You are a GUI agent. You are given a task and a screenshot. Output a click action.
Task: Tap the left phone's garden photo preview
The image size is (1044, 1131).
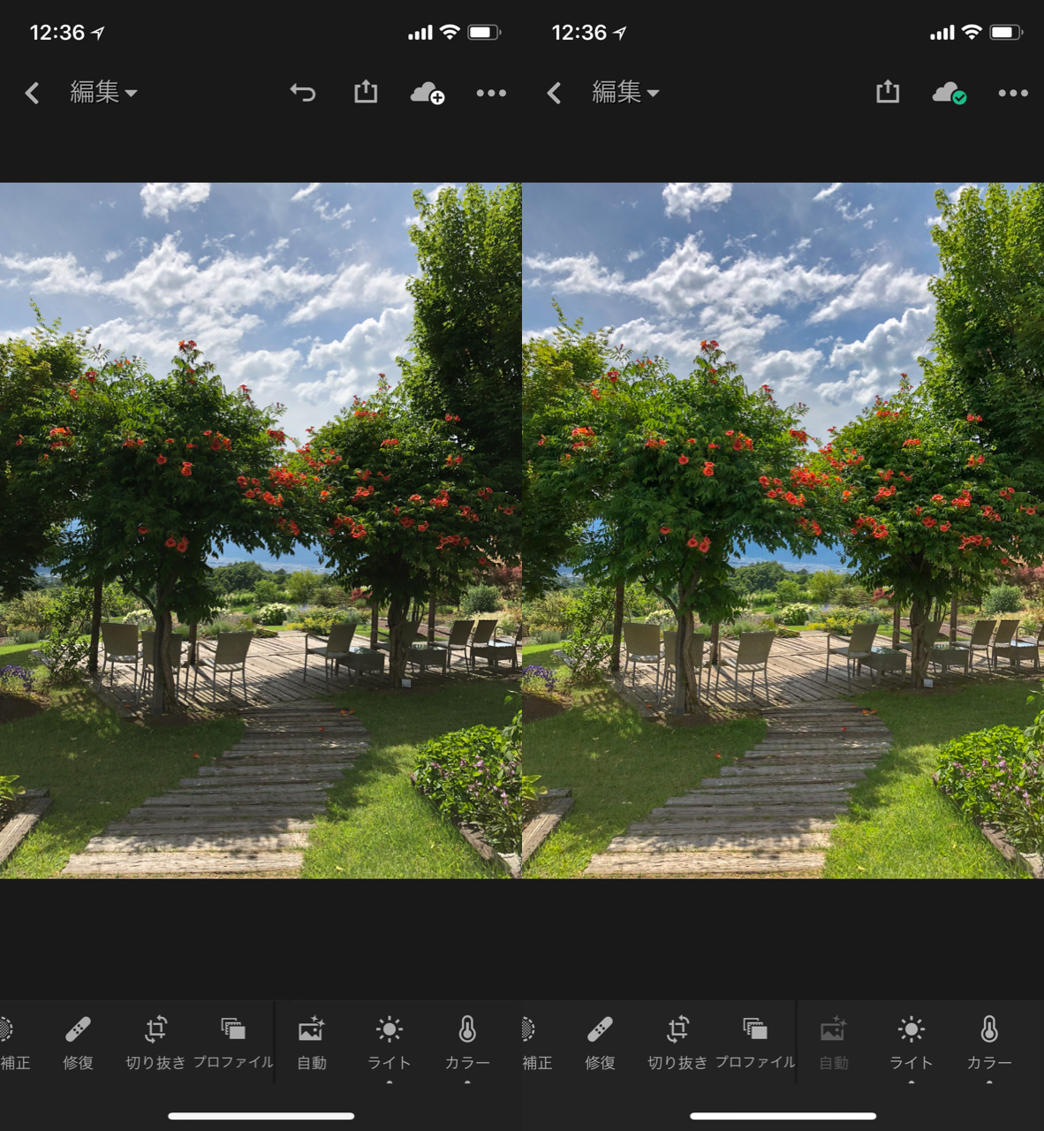point(261,530)
